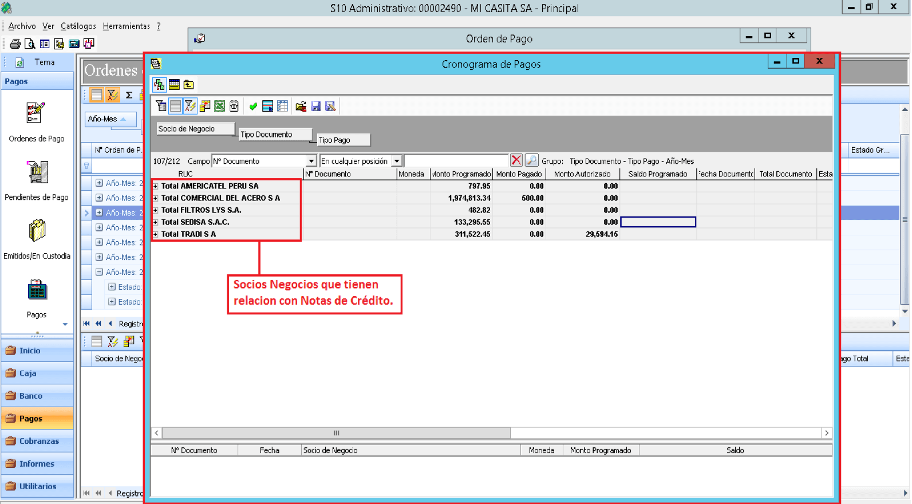Image resolution: width=912 pixels, height=504 pixels.
Task: Open Ordenes de Pago sidebar icon
Action: [x=36, y=113]
